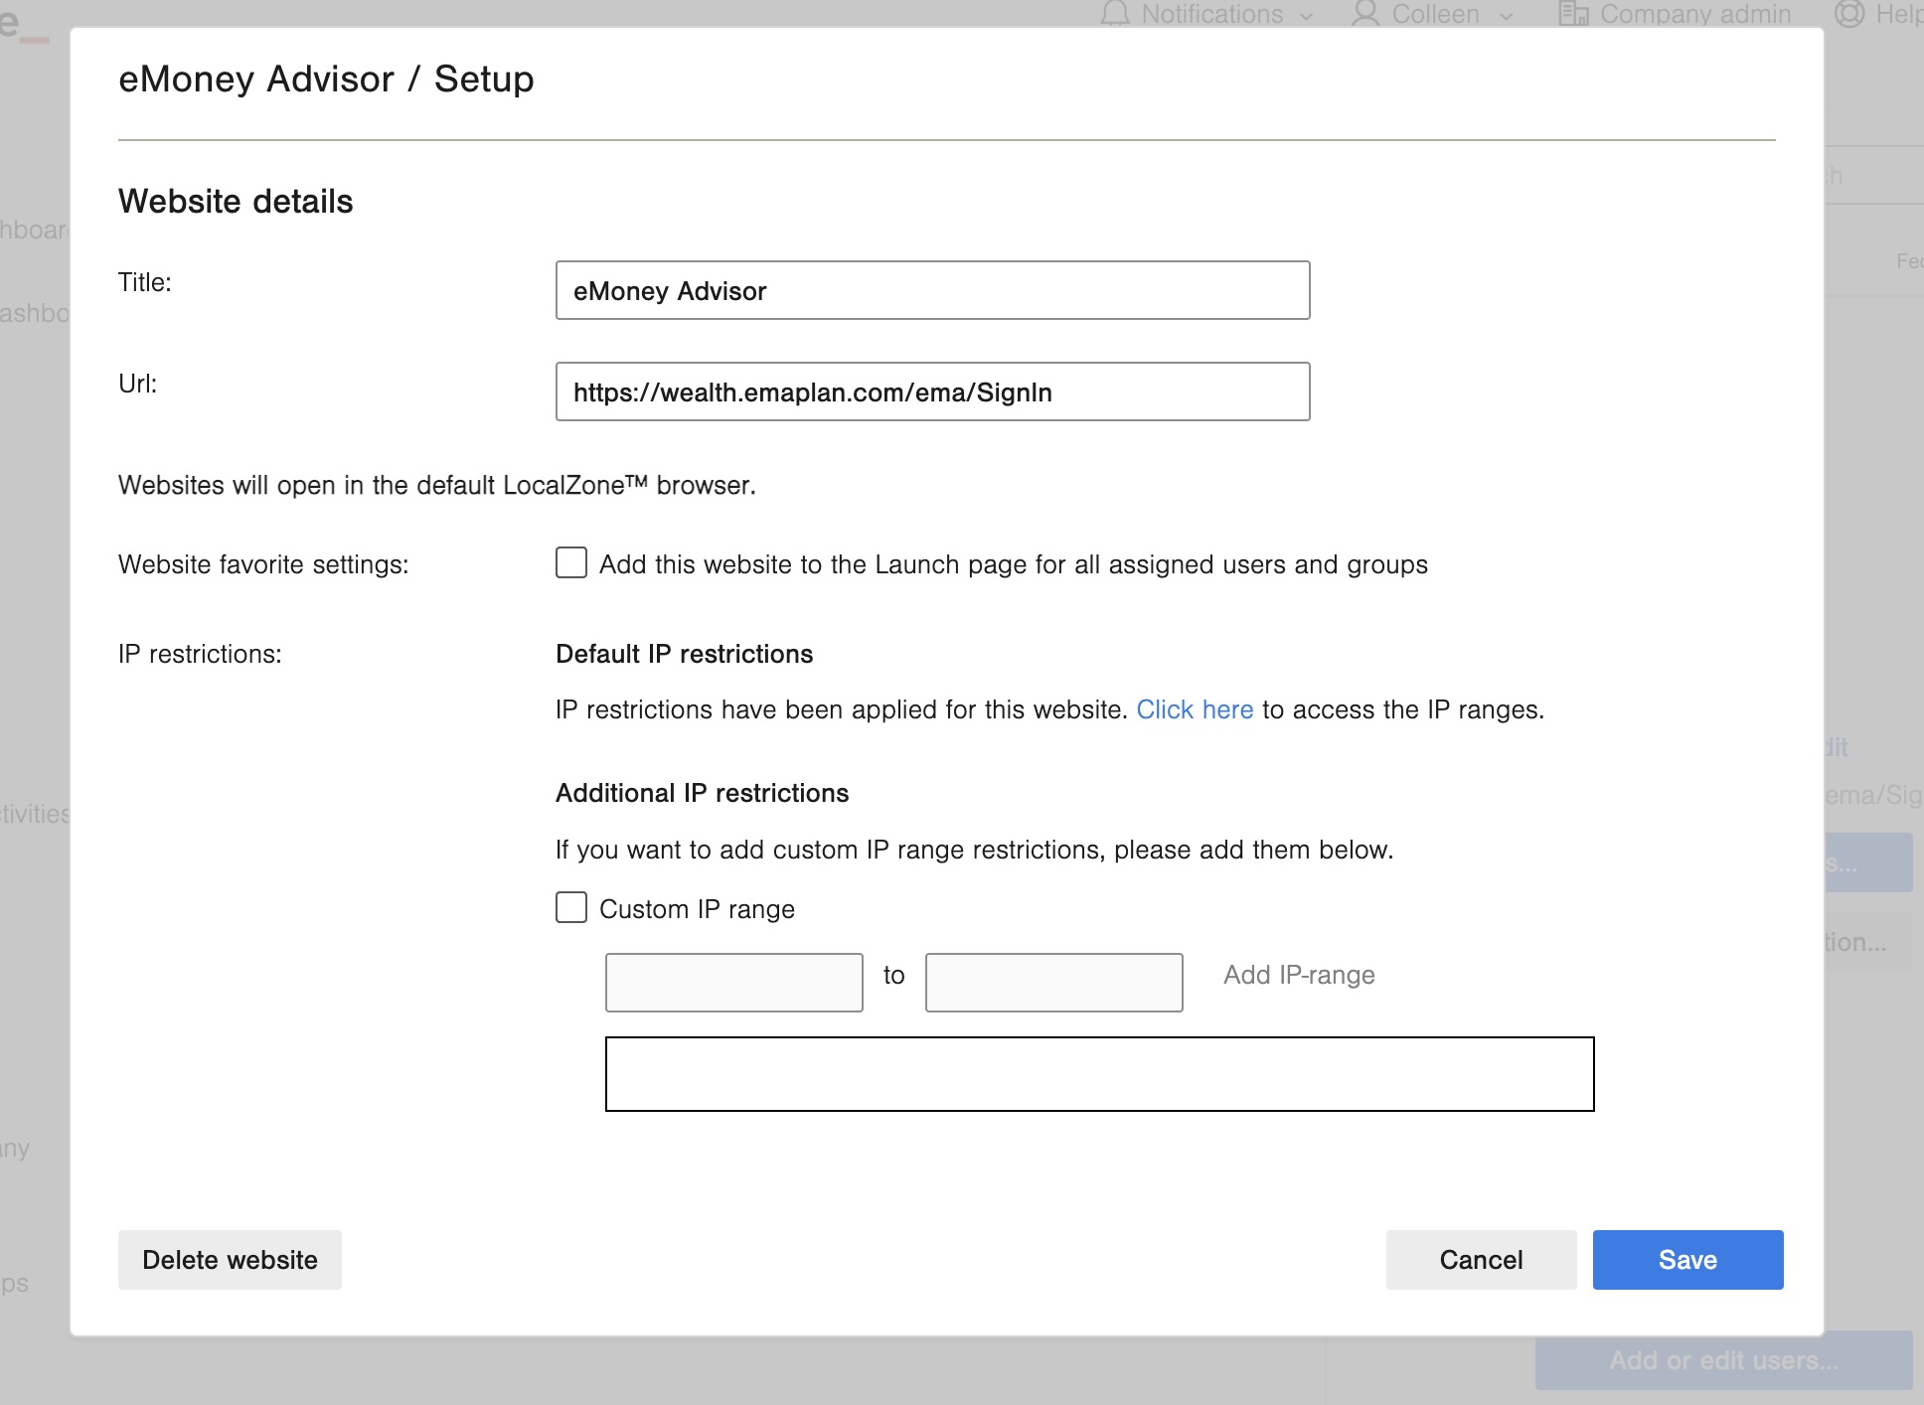Click the Website favorite settings label
The image size is (1924, 1405).
point(263,564)
